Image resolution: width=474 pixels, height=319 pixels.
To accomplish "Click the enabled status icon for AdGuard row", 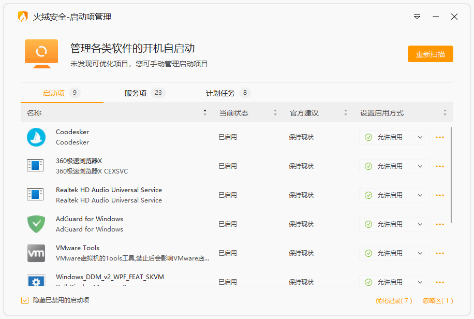I will 368,224.
